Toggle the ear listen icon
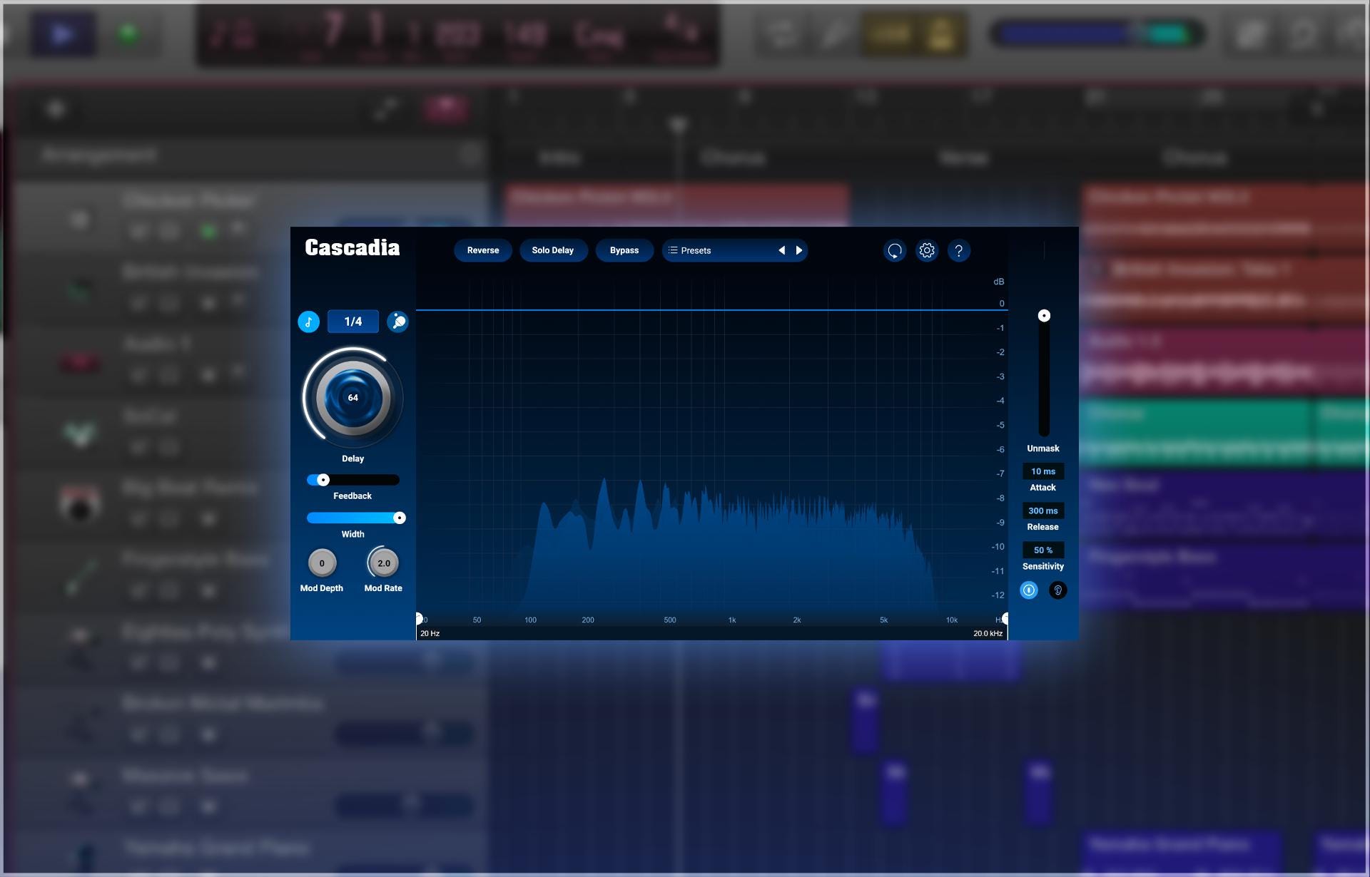1370x877 pixels. [1058, 590]
